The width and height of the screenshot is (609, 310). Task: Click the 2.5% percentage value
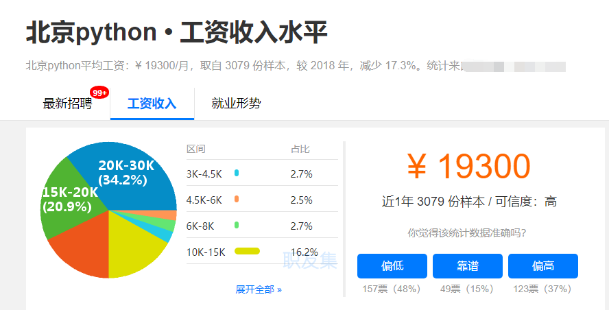point(301,200)
